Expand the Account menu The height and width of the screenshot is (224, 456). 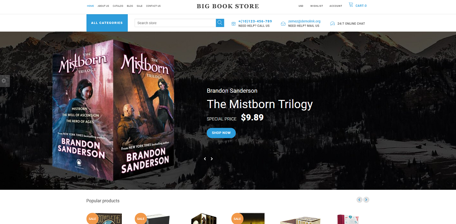point(336,6)
